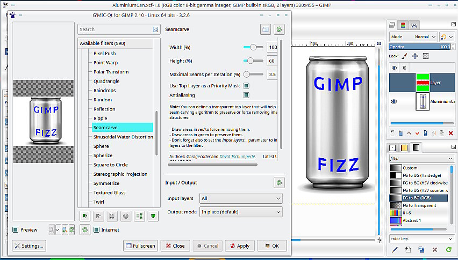Switch to the Gradients tab
The image size is (458, 260).
click(416, 147)
